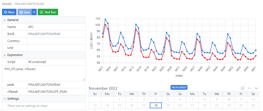
Task: Go to previous month with up chevron
Action: coord(249,88)
